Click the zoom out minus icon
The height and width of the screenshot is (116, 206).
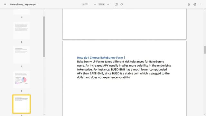pyautogui.click(x=95, y=4)
